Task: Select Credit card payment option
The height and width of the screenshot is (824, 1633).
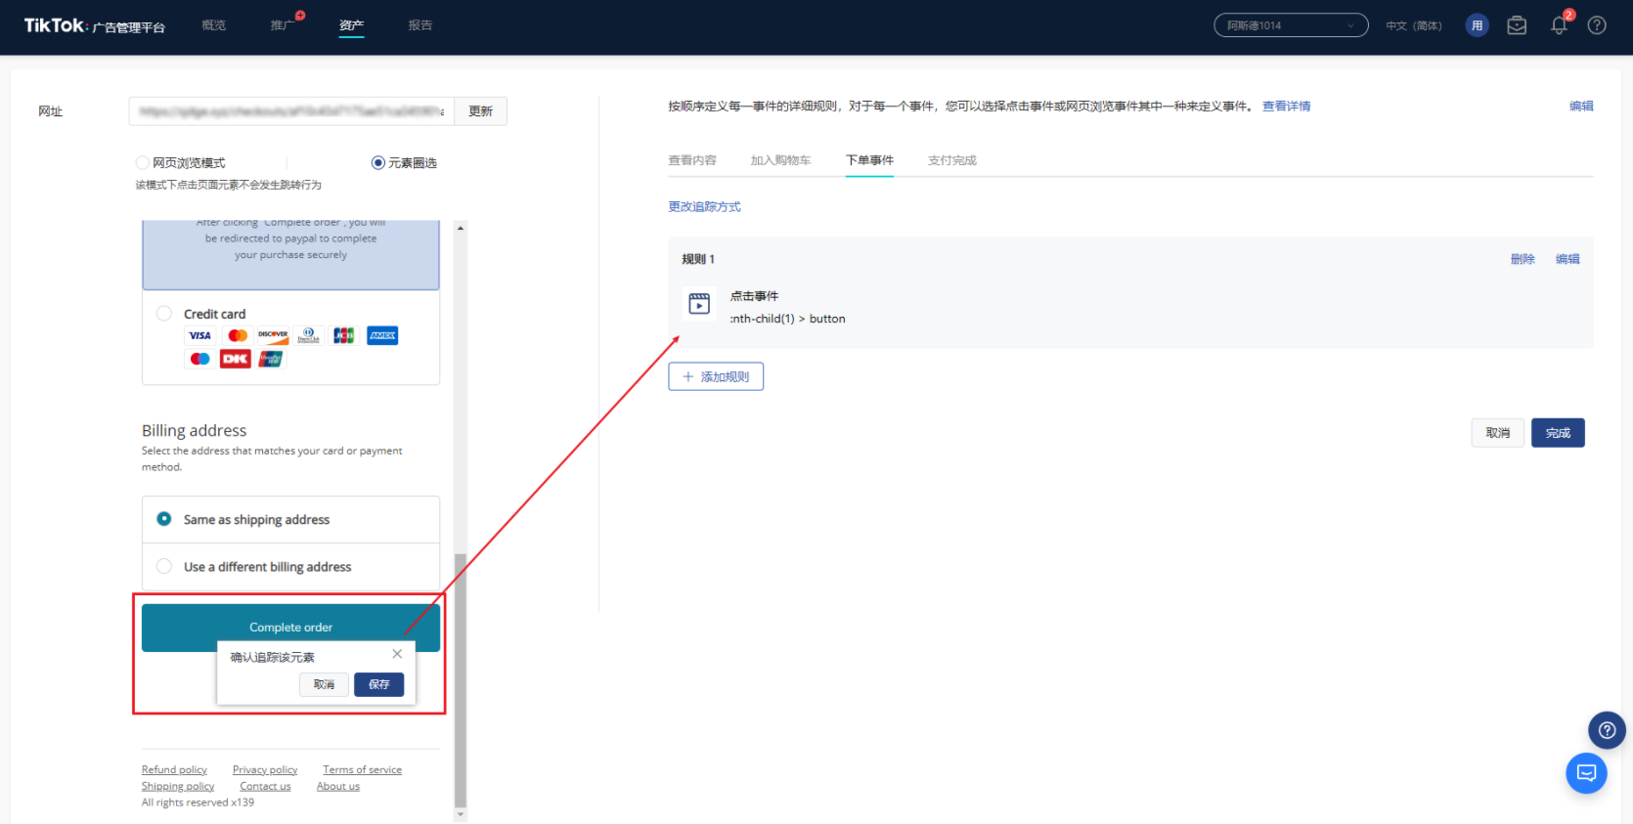Action: click(x=164, y=314)
